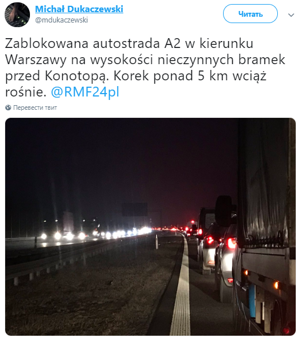Viewport: 298px width, 338px height.
Task: Click the globe translate icon
Action: (8, 107)
